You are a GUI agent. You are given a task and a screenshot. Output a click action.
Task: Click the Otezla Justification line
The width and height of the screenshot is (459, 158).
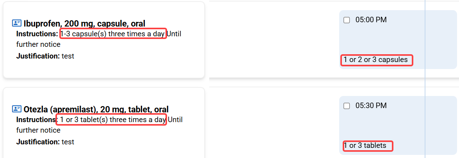point(45,142)
